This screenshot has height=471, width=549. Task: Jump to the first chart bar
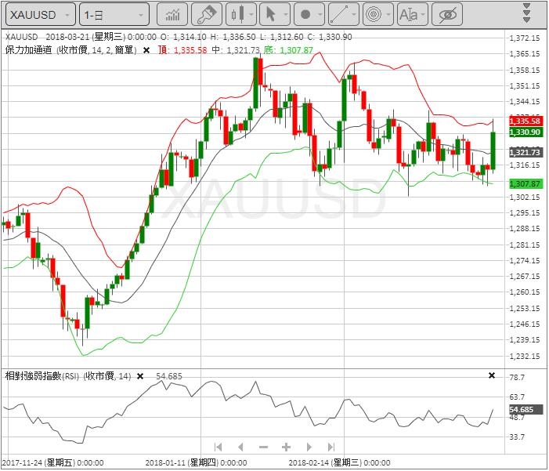218,447
